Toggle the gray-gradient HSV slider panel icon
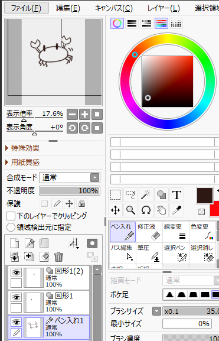This screenshot has width=219, height=341. pyautogui.click(x=146, y=24)
